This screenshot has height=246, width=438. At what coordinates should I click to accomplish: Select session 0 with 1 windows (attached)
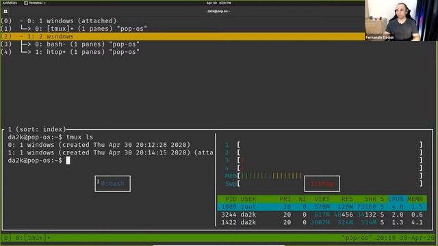(58, 21)
